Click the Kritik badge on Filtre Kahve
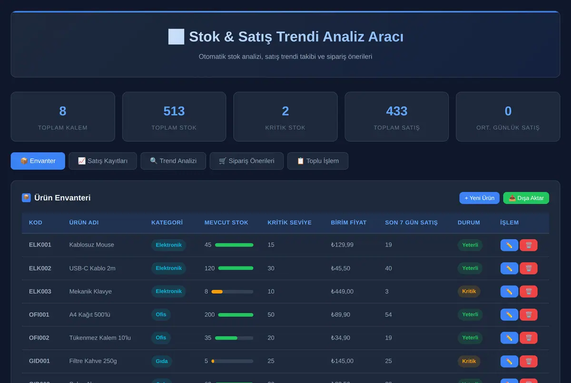571x383 pixels. click(469, 361)
